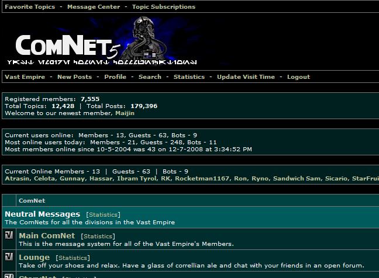
Task: Click total posts value 179,396
Action: 144,106
